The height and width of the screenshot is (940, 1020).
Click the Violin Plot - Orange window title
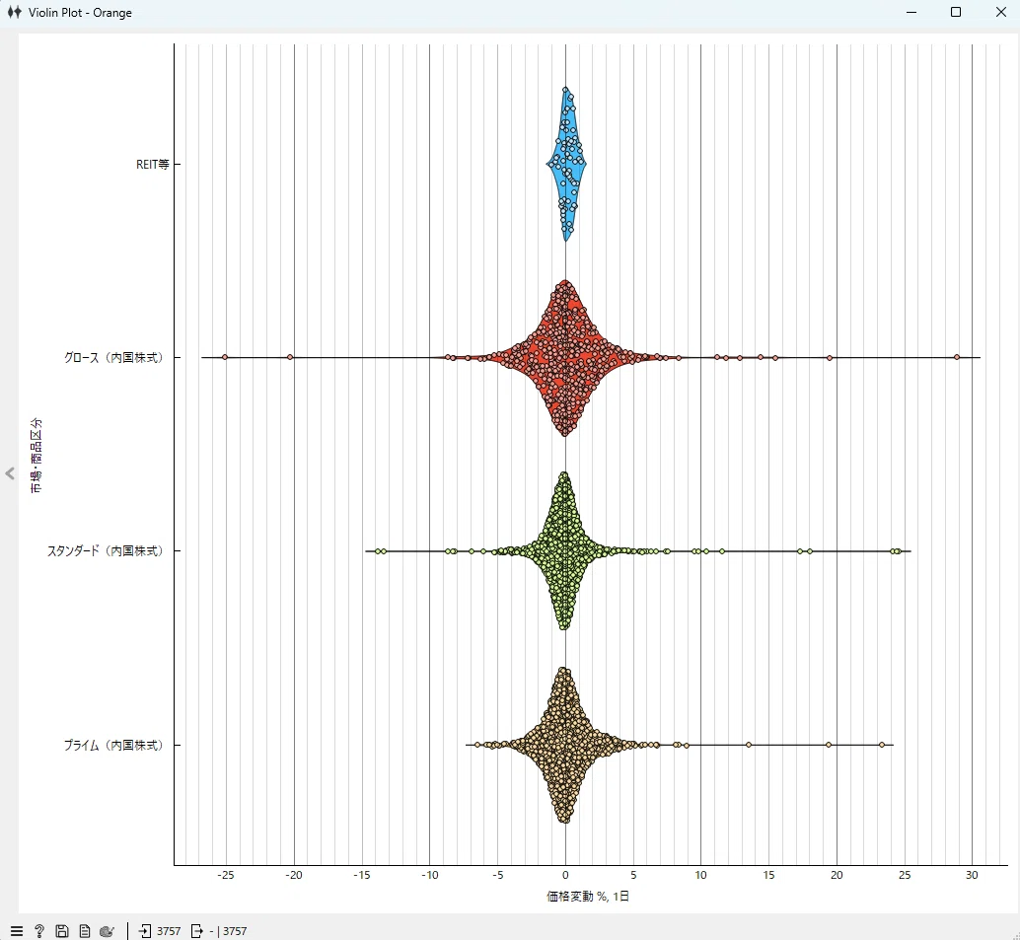tap(80, 13)
